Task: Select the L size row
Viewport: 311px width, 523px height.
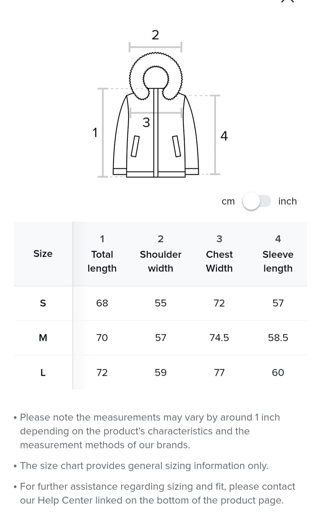Action: click(x=43, y=372)
